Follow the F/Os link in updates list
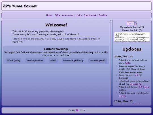This screenshot has width=153, height=115. [127, 63]
